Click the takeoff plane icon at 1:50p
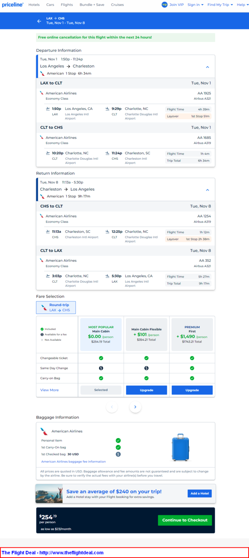Viewport: 249px width, 558px height. coord(48,109)
